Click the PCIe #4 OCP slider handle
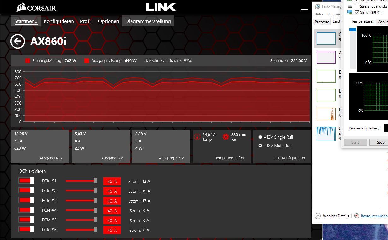388x240 pixels. click(96, 210)
